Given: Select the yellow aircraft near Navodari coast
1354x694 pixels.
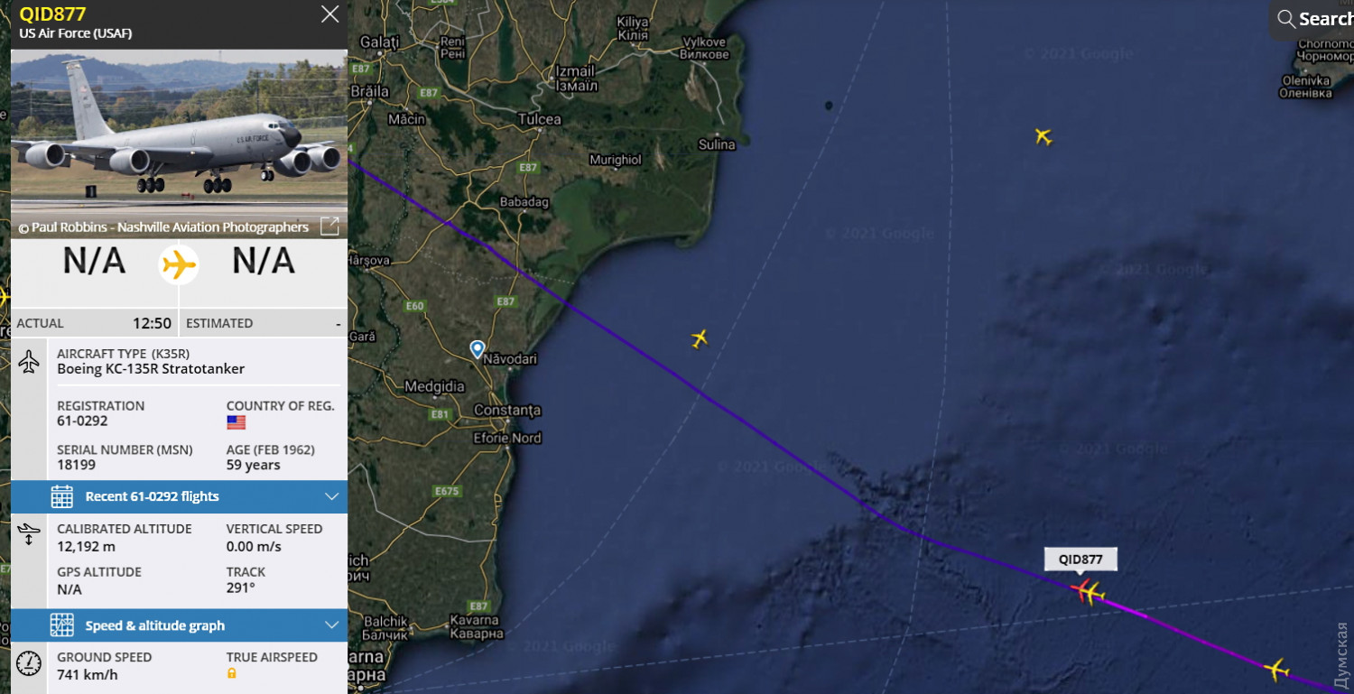Looking at the screenshot, I should point(699,338).
